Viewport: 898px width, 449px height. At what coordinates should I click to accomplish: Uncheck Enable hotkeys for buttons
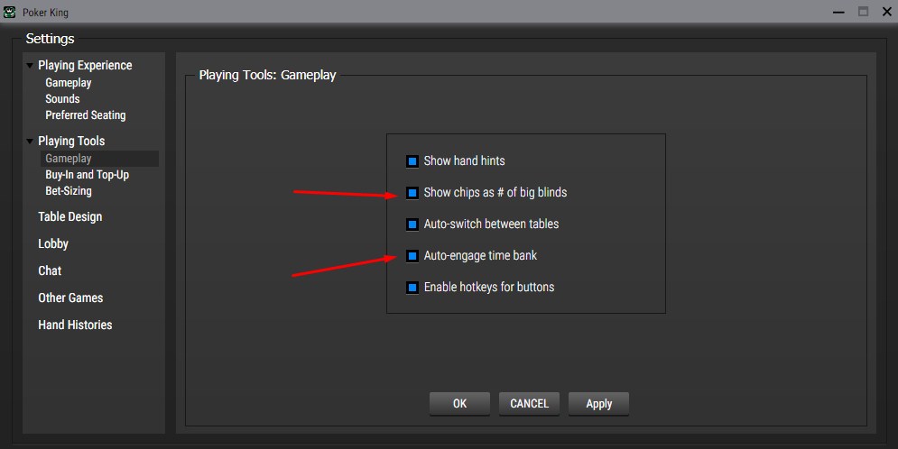pos(412,288)
